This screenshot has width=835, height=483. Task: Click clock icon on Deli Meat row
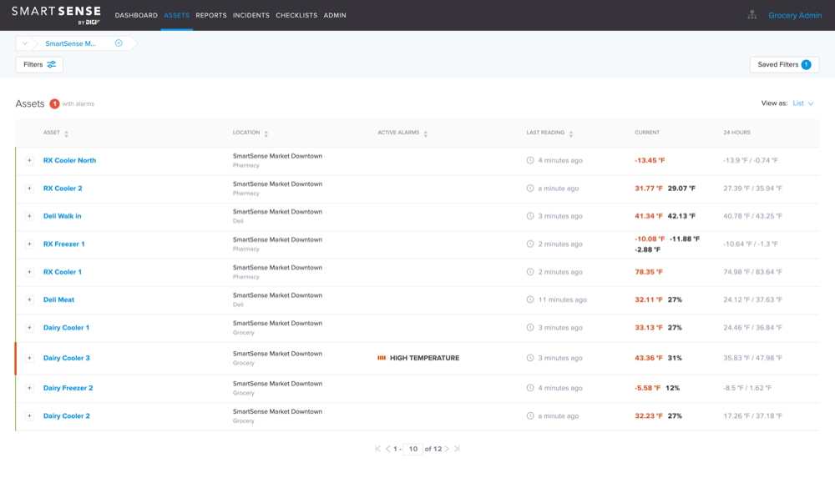[x=530, y=299]
